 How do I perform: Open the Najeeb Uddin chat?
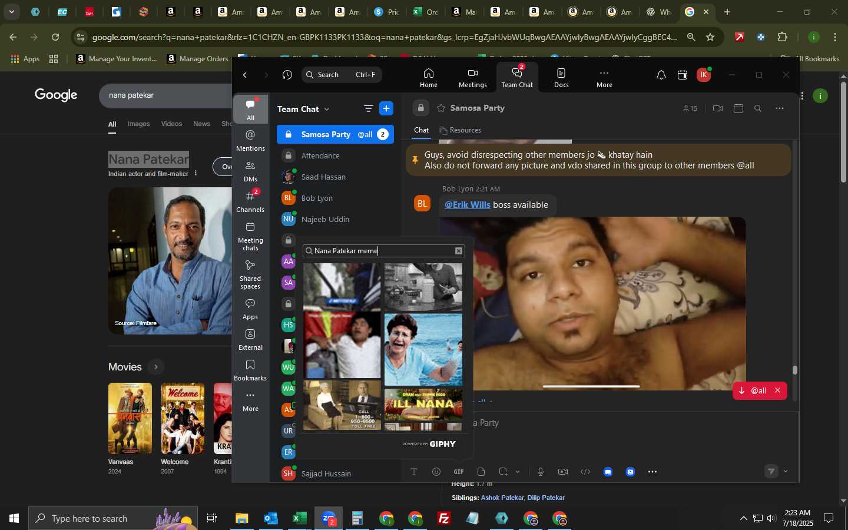tap(335, 219)
